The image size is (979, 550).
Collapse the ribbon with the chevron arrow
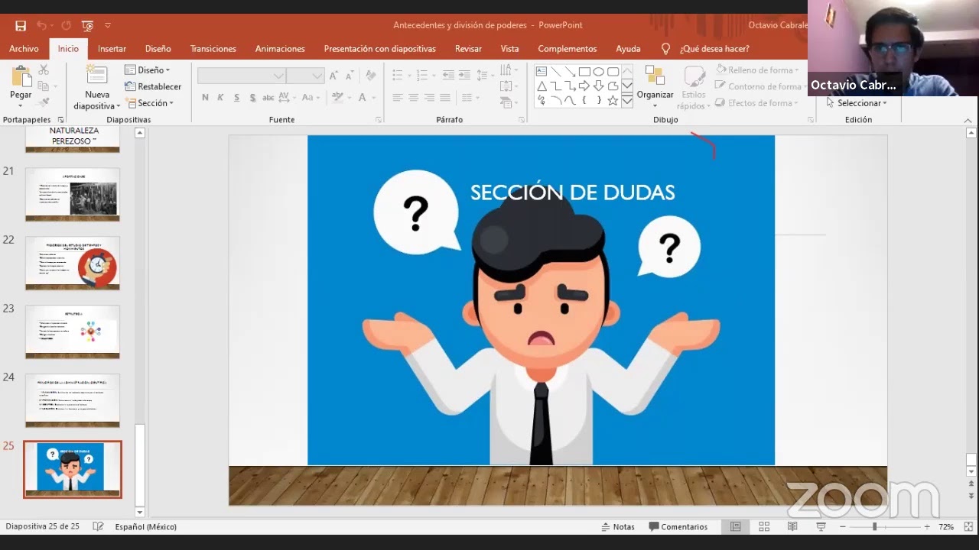pos(968,121)
